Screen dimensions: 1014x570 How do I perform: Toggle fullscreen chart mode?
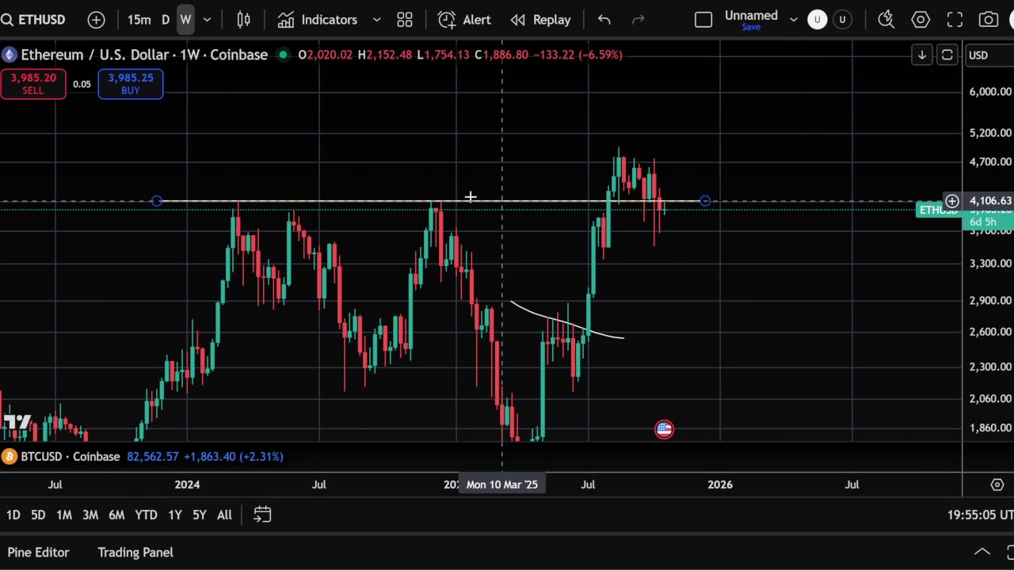[955, 20]
